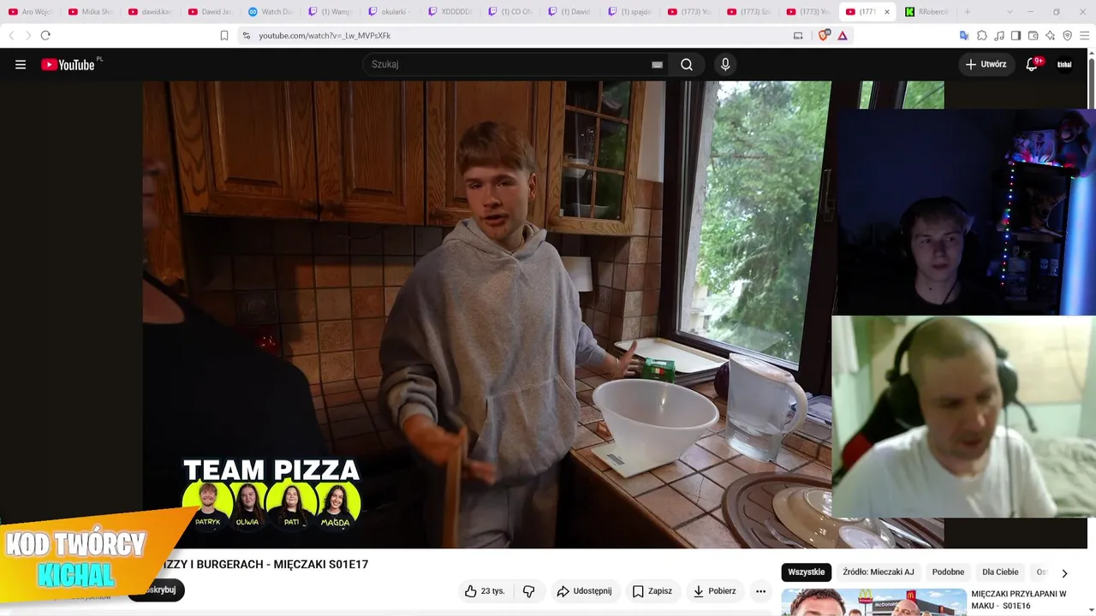Bookmark this page
This screenshot has width=1096, height=616.
tap(224, 35)
